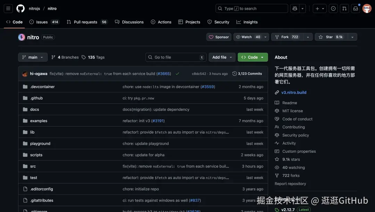Open the playground folder icon
This screenshot has width=375, height=212.
(25, 143)
